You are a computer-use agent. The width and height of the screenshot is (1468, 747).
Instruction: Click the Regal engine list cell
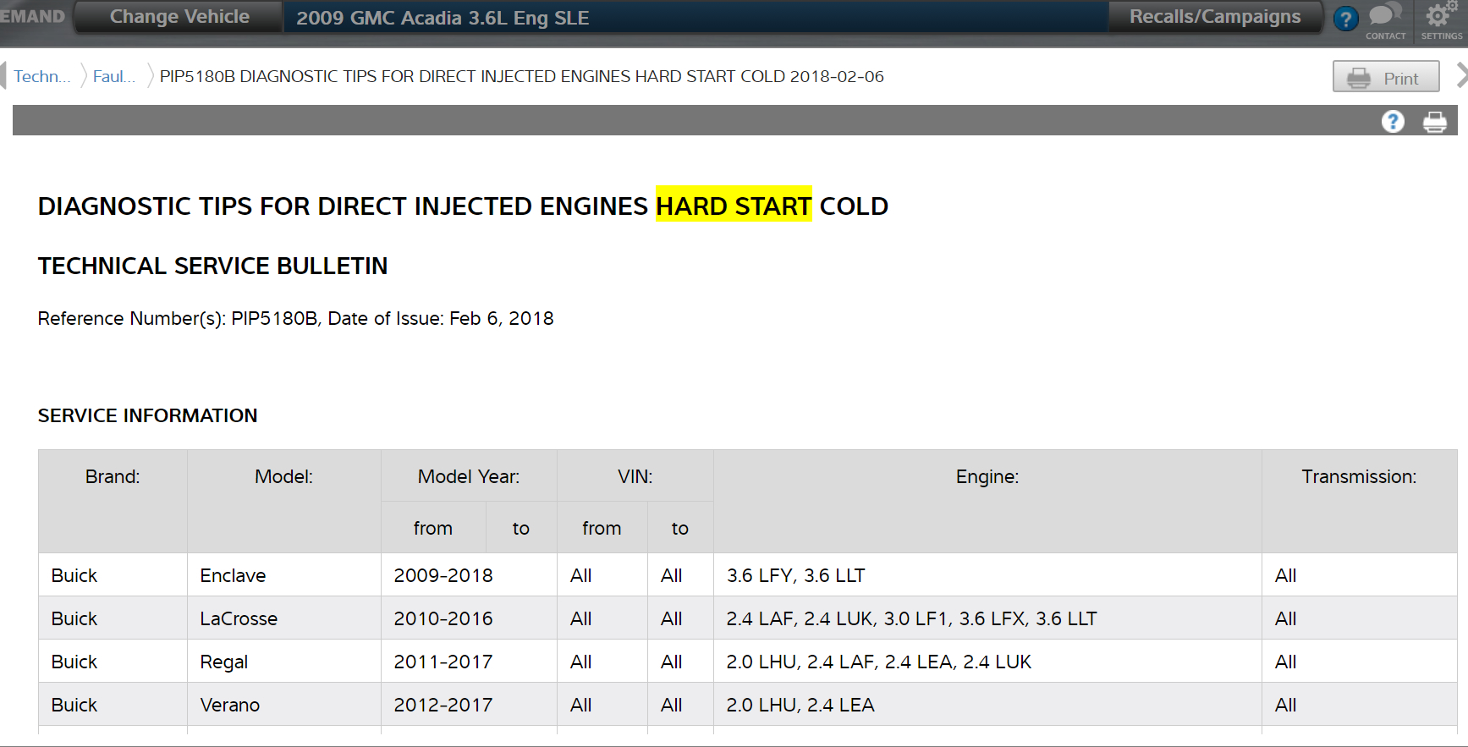pyautogui.click(x=878, y=662)
